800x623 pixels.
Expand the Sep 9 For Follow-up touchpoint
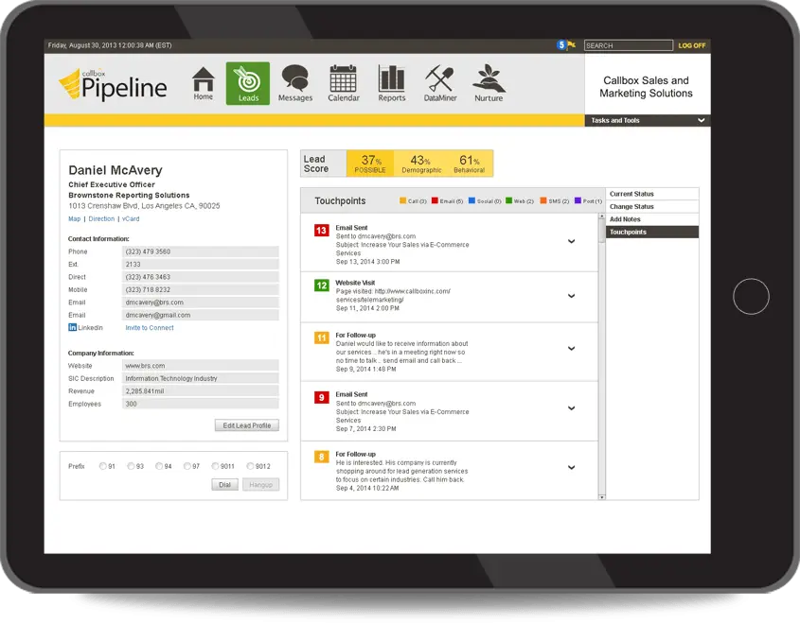pos(572,349)
